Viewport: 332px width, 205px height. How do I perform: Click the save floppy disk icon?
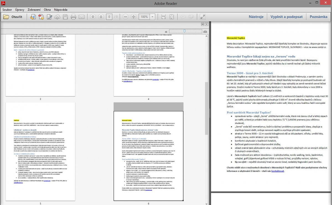65,17
